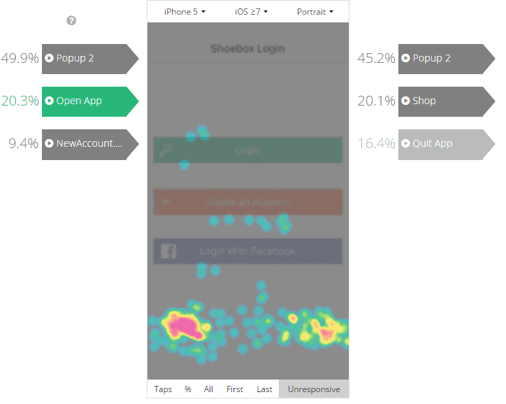Click play icon on left Popup 2
Image resolution: width=506 pixels, height=404 pixels.
click(x=50, y=59)
